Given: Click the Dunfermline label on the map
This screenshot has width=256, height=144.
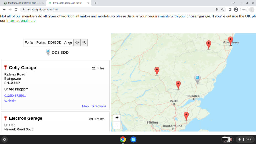Looking at the screenshot, I should [x=172, y=126].
